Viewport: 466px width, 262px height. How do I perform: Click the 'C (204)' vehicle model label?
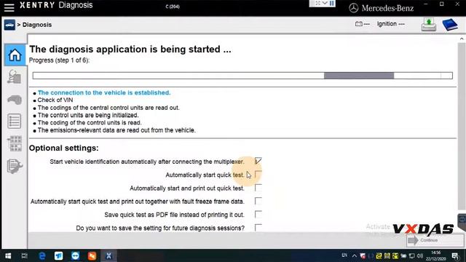(x=173, y=7)
